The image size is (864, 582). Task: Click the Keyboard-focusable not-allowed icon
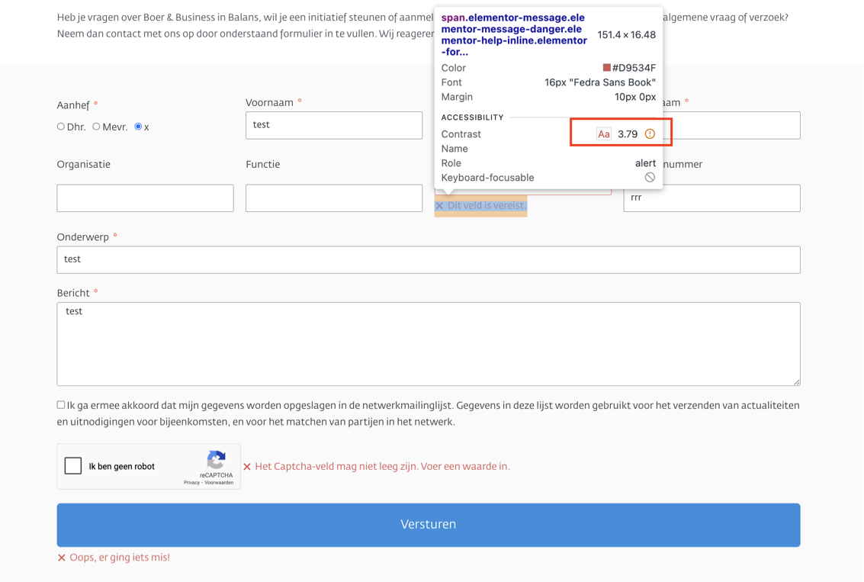[x=650, y=178]
